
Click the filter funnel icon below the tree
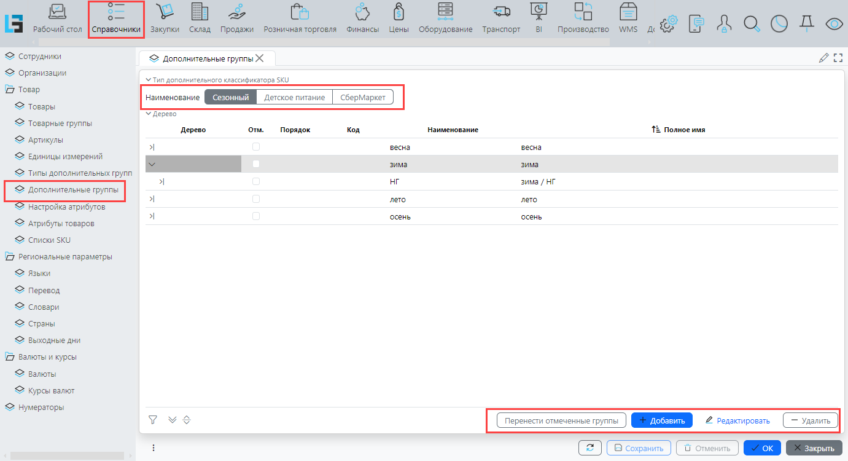tap(153, 420)
